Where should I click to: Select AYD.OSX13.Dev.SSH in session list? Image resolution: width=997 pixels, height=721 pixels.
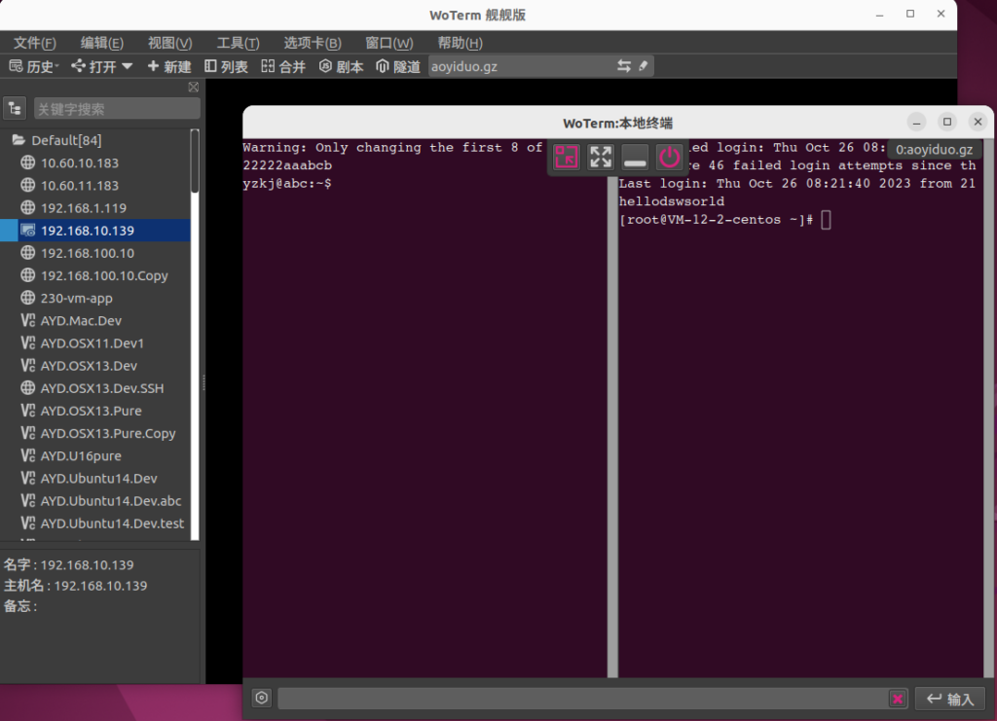[x=101, y=388]
